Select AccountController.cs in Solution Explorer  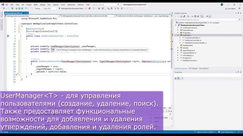193,38
